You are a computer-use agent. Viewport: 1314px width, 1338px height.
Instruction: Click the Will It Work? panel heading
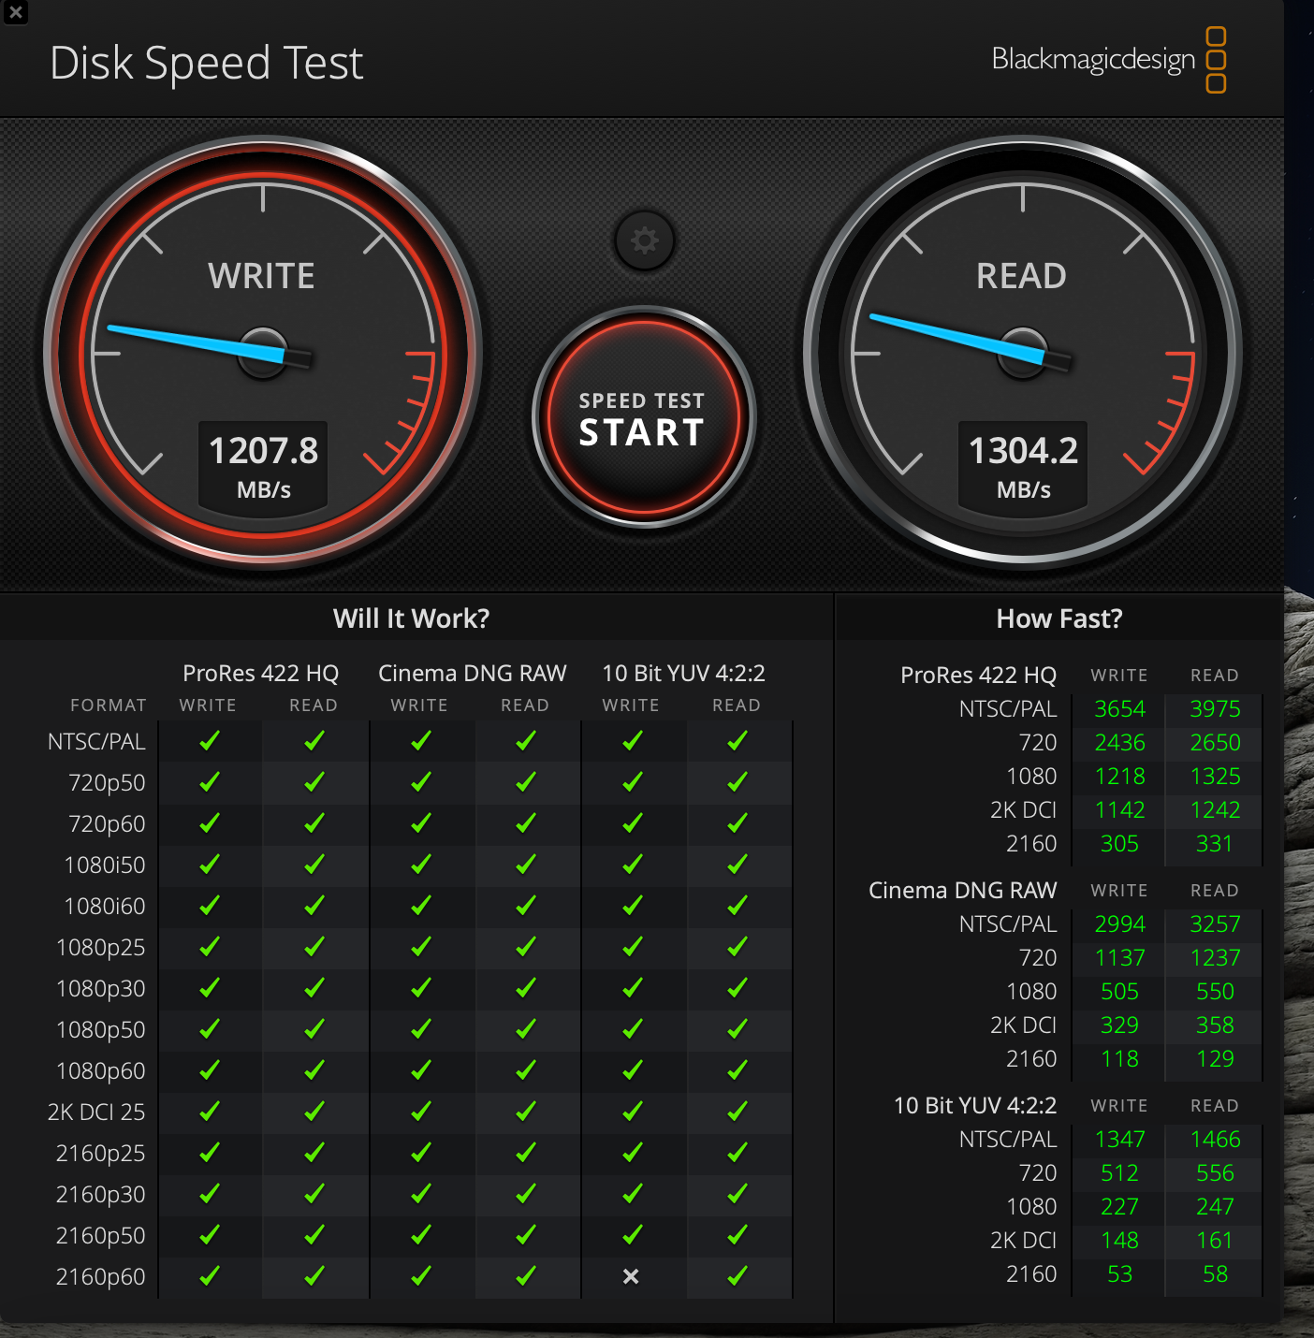click(411, 618)
